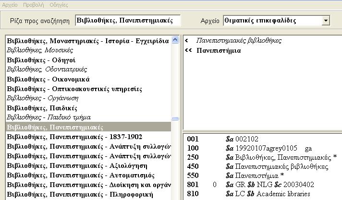Open the Οδηγίες menu
The width and height of the screenshot is (342, 200).
59,5
